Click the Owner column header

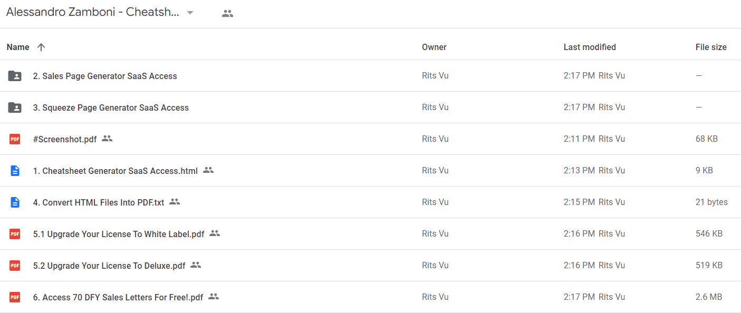click(x=434, y=47)
